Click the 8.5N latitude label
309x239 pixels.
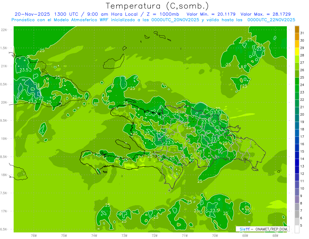4,157
